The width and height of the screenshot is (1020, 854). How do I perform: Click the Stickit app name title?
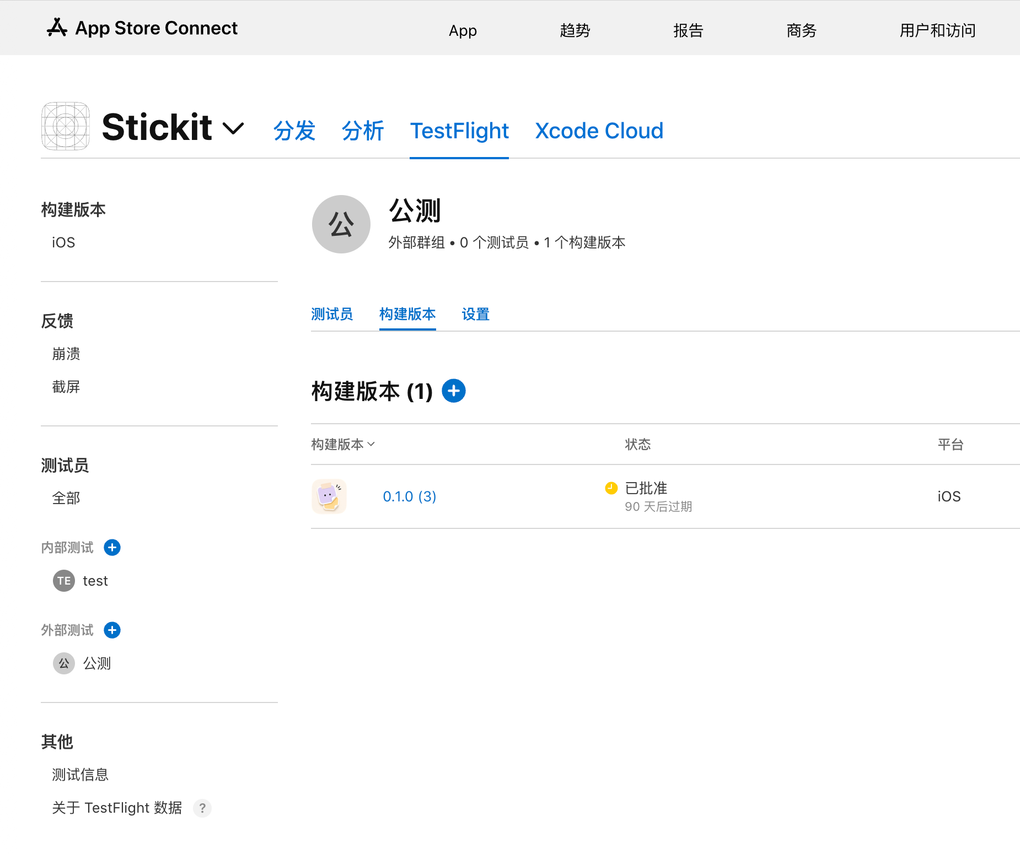[157, 127]
